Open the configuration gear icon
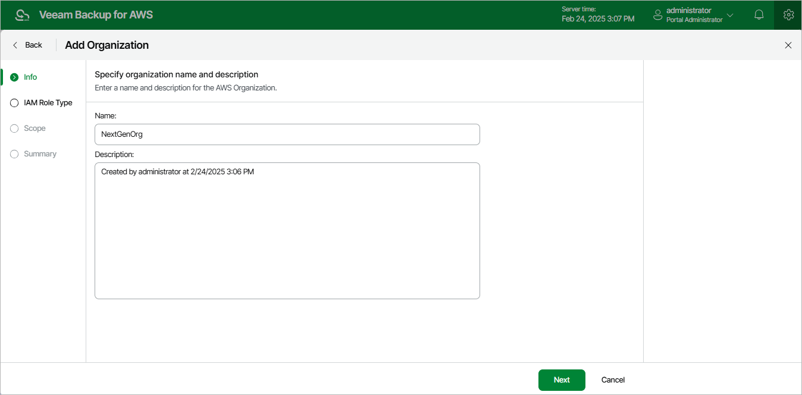The image size is (802, 395). pyautogui.click(x=788, y=14)
